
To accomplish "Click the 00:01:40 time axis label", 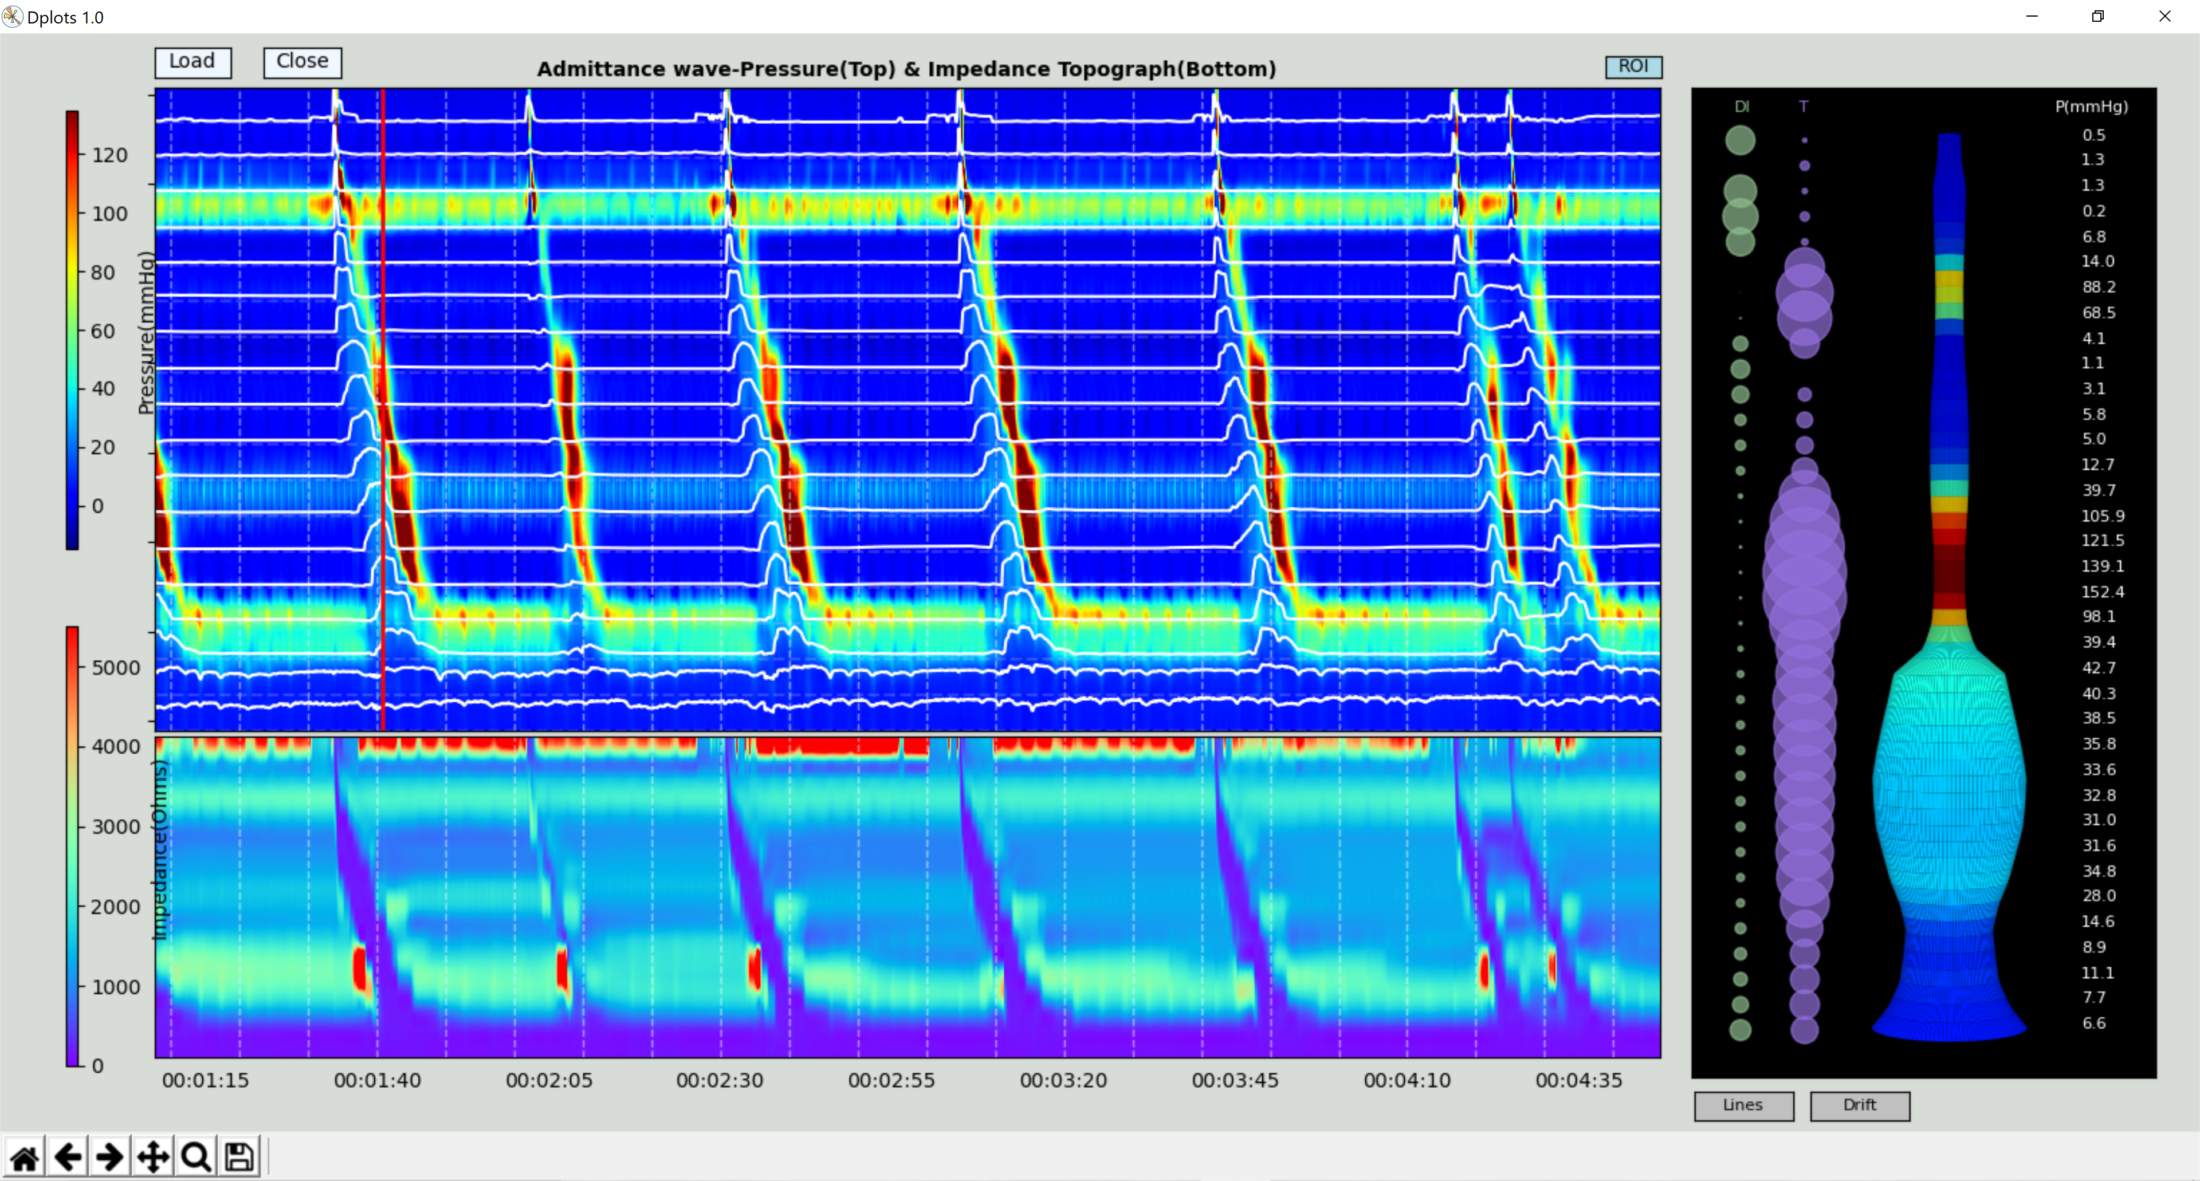I will pos(378,1080).
